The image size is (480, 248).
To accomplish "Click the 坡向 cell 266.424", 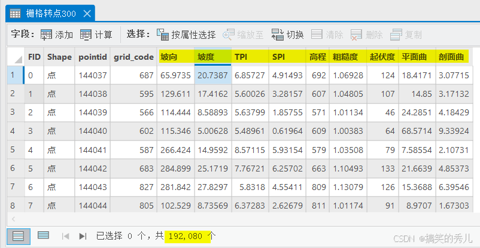I will click(x=176, y=150).
